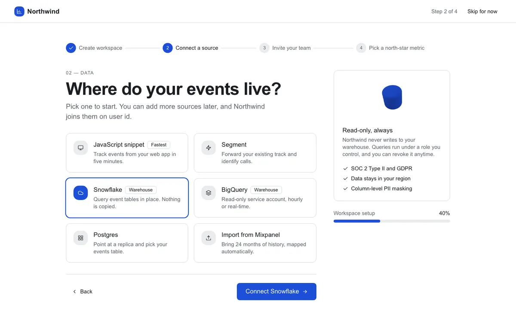Click the Back chevron arrow

coord(74,292)
